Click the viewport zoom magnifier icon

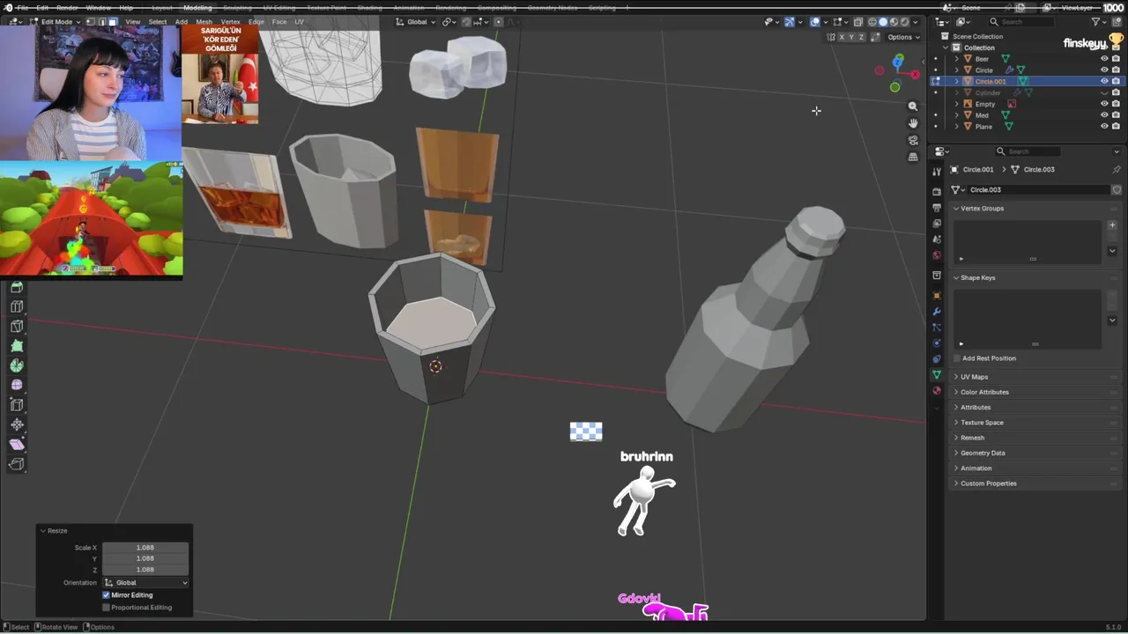913,106
